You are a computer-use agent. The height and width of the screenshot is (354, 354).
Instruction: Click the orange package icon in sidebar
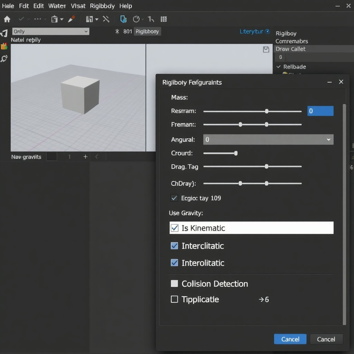[x=4, y=46]
